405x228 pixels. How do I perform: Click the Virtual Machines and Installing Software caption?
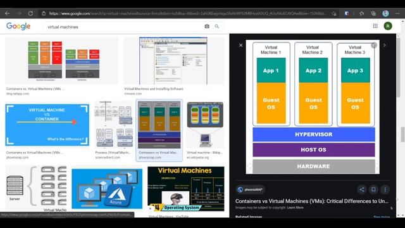pyautogui.click(x=154, y=89)
